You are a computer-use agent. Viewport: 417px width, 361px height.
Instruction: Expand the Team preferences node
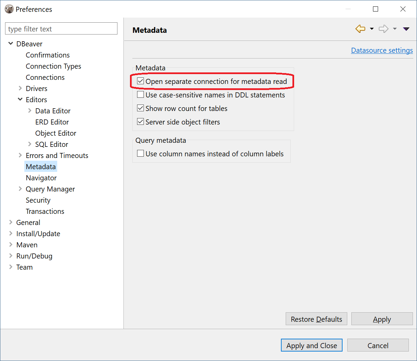[11, 267]
